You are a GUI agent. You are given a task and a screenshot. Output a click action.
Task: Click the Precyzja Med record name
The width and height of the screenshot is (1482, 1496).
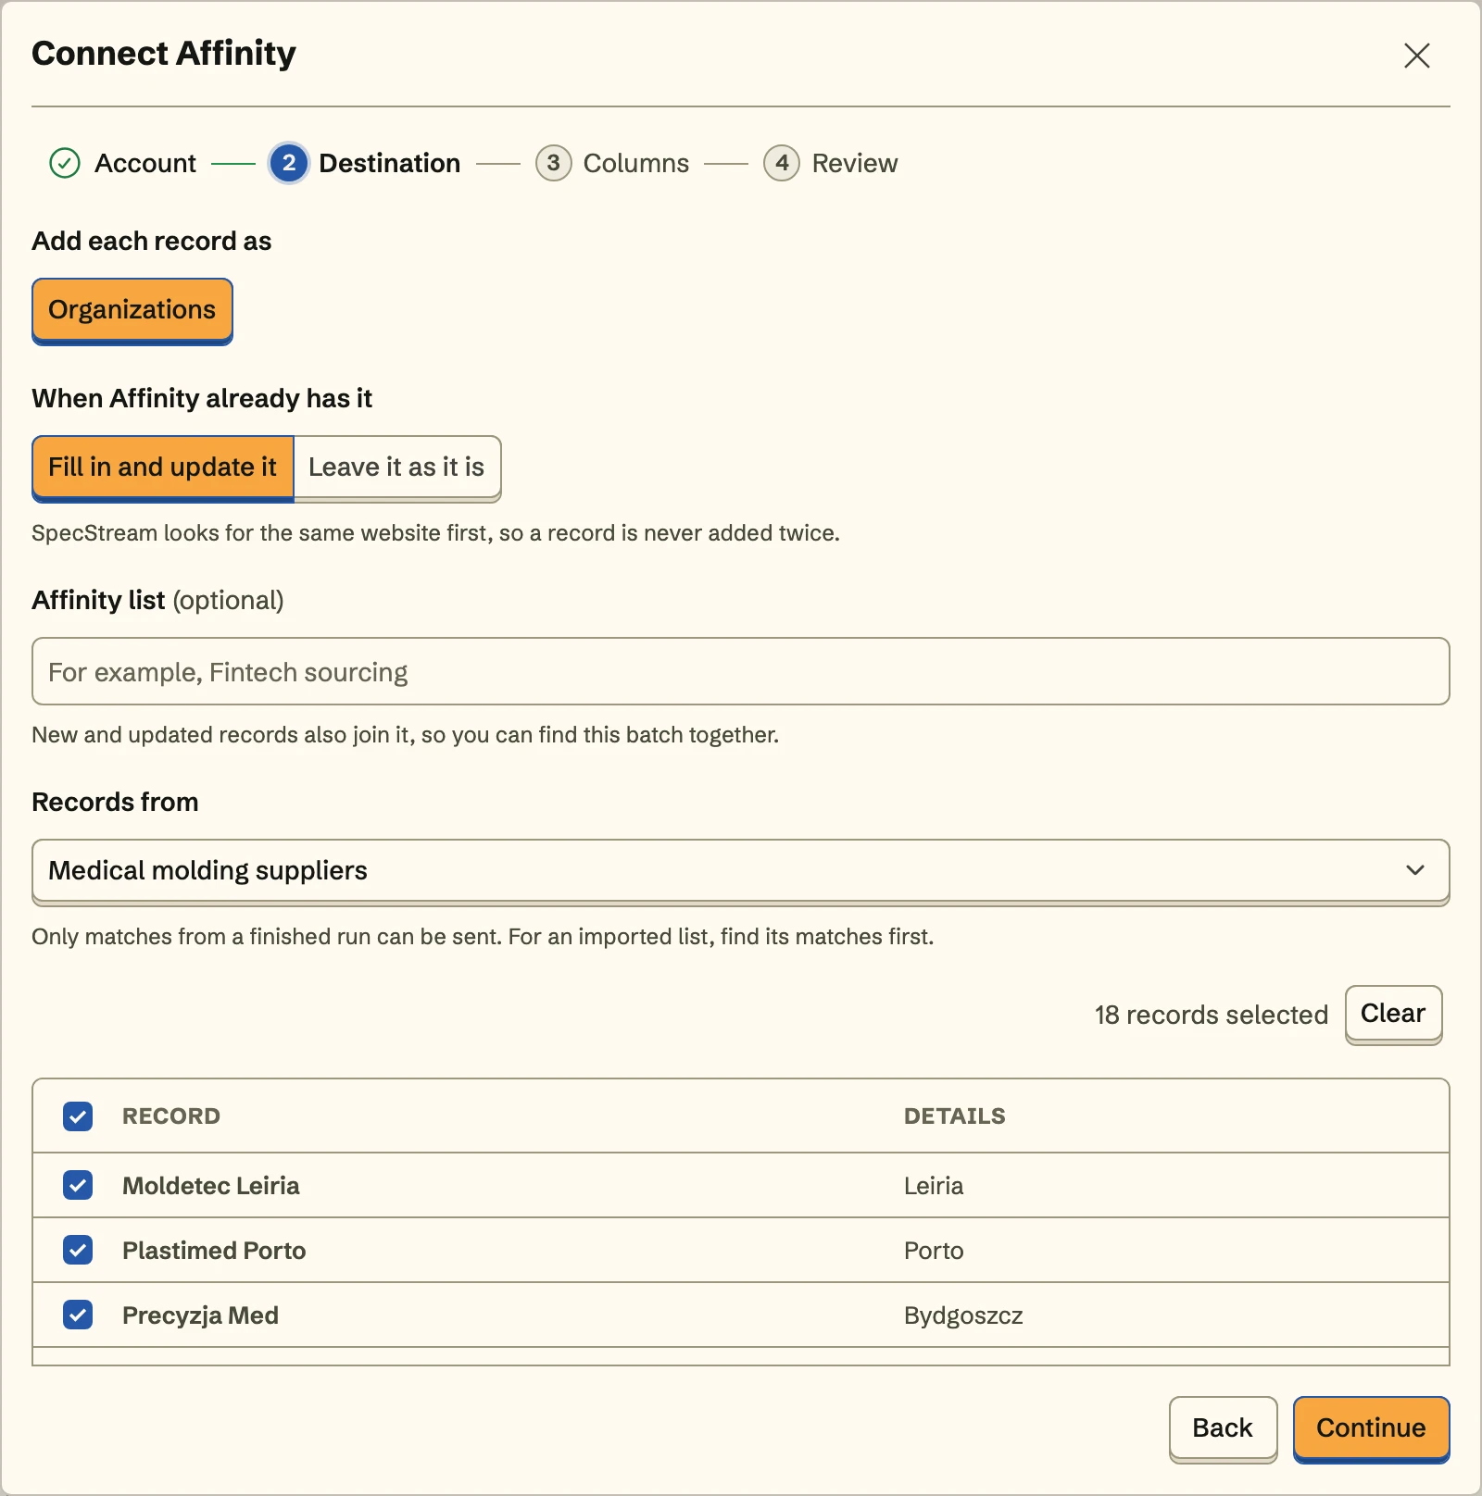pos(200,1315)
